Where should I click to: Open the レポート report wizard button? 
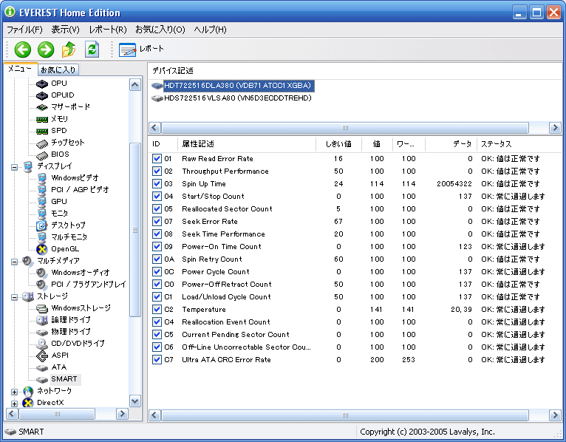click(141, 50)
